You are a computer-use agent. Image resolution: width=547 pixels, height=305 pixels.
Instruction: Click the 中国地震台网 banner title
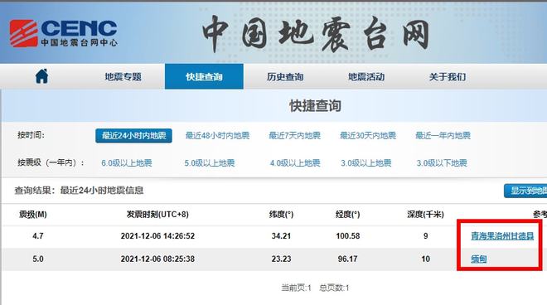point(316,33)
